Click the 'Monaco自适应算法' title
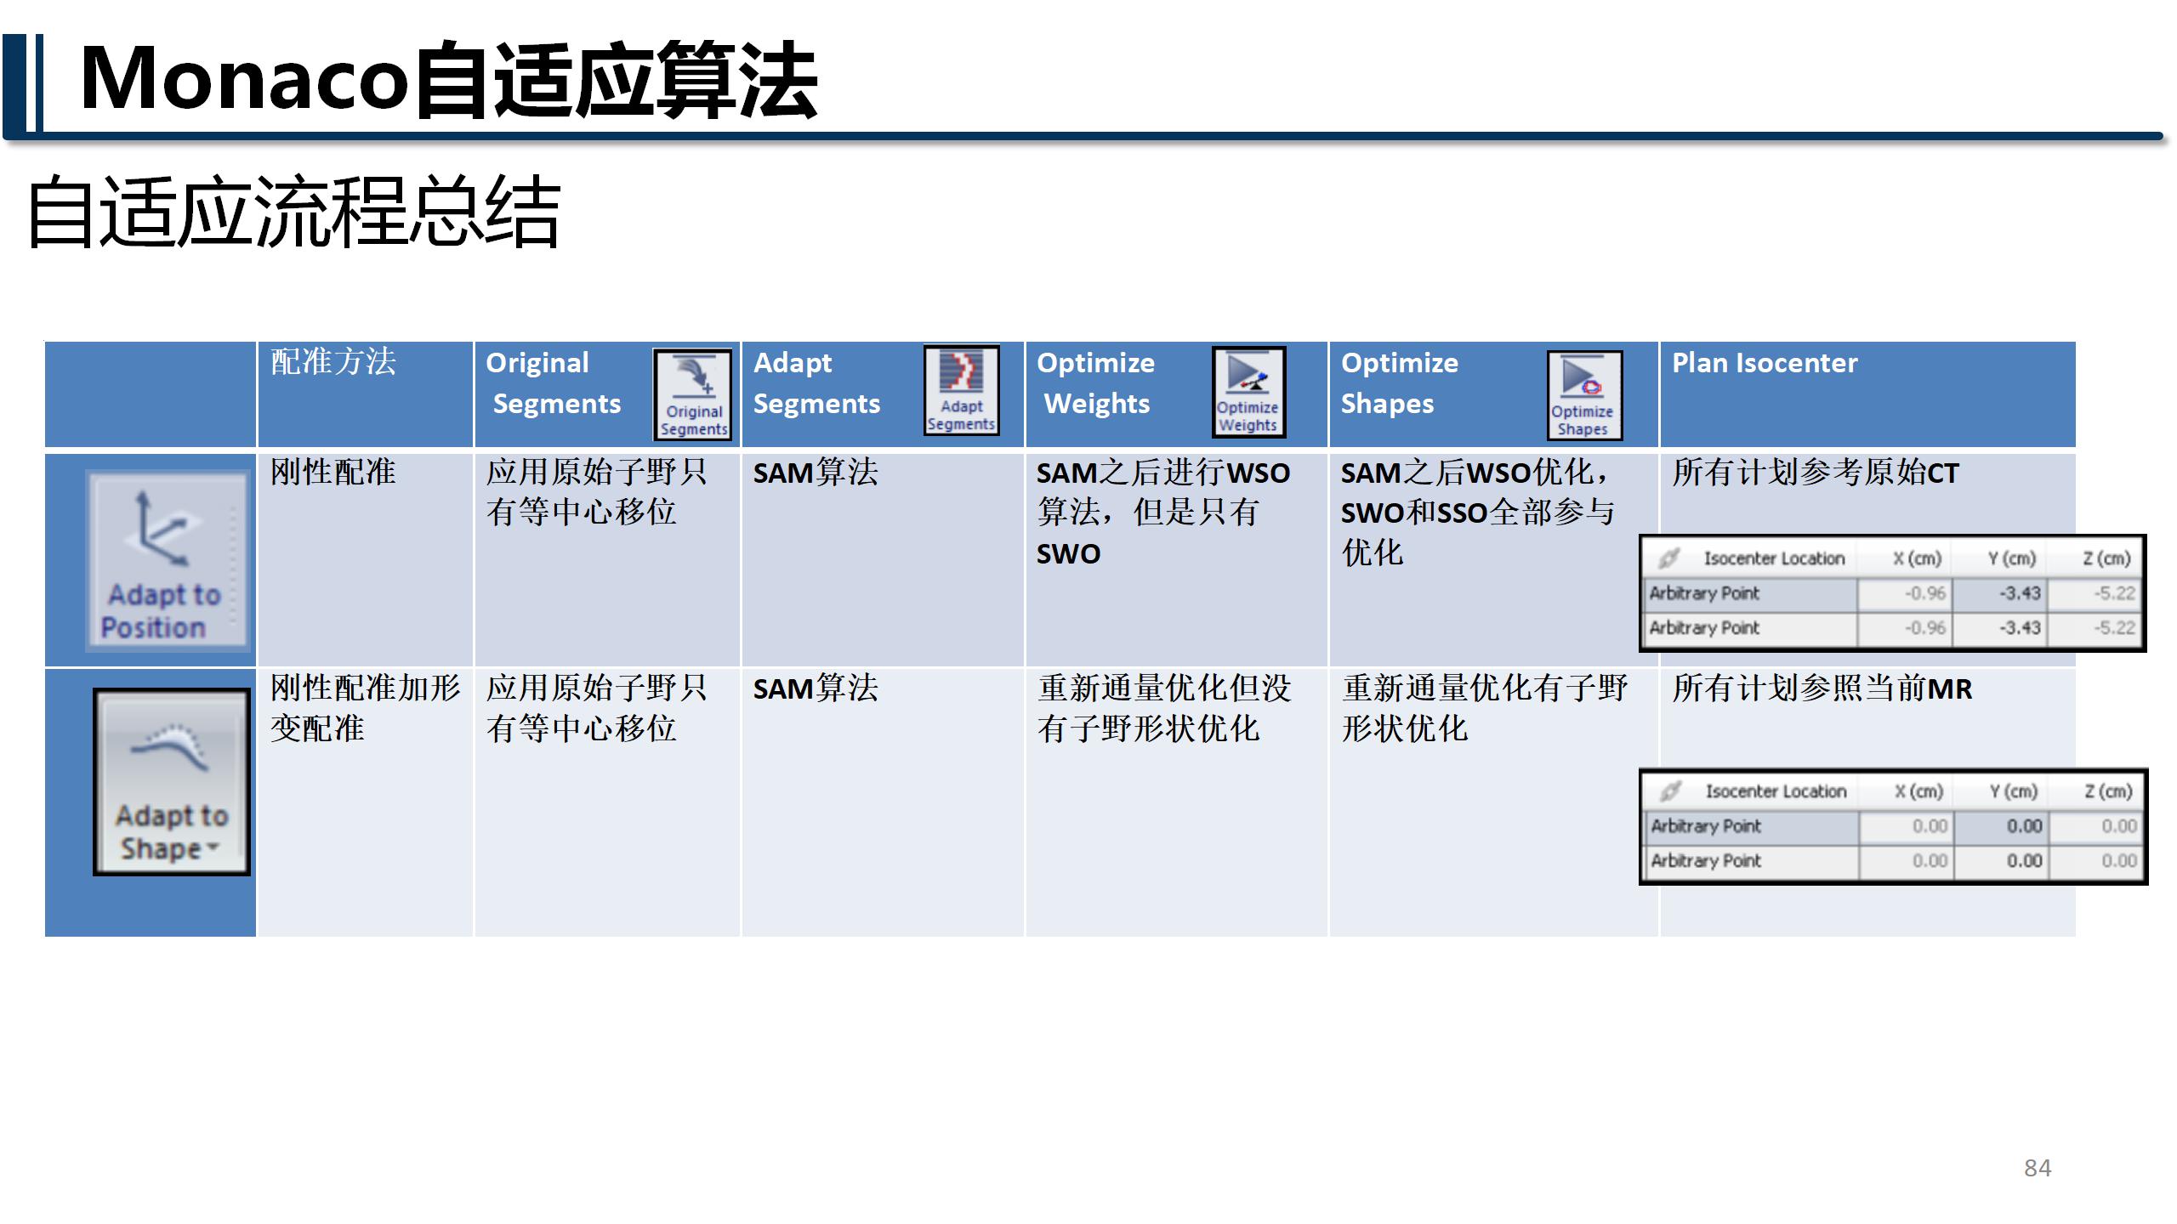Viewport: 2177px width, 1224px height. (448, 80)
